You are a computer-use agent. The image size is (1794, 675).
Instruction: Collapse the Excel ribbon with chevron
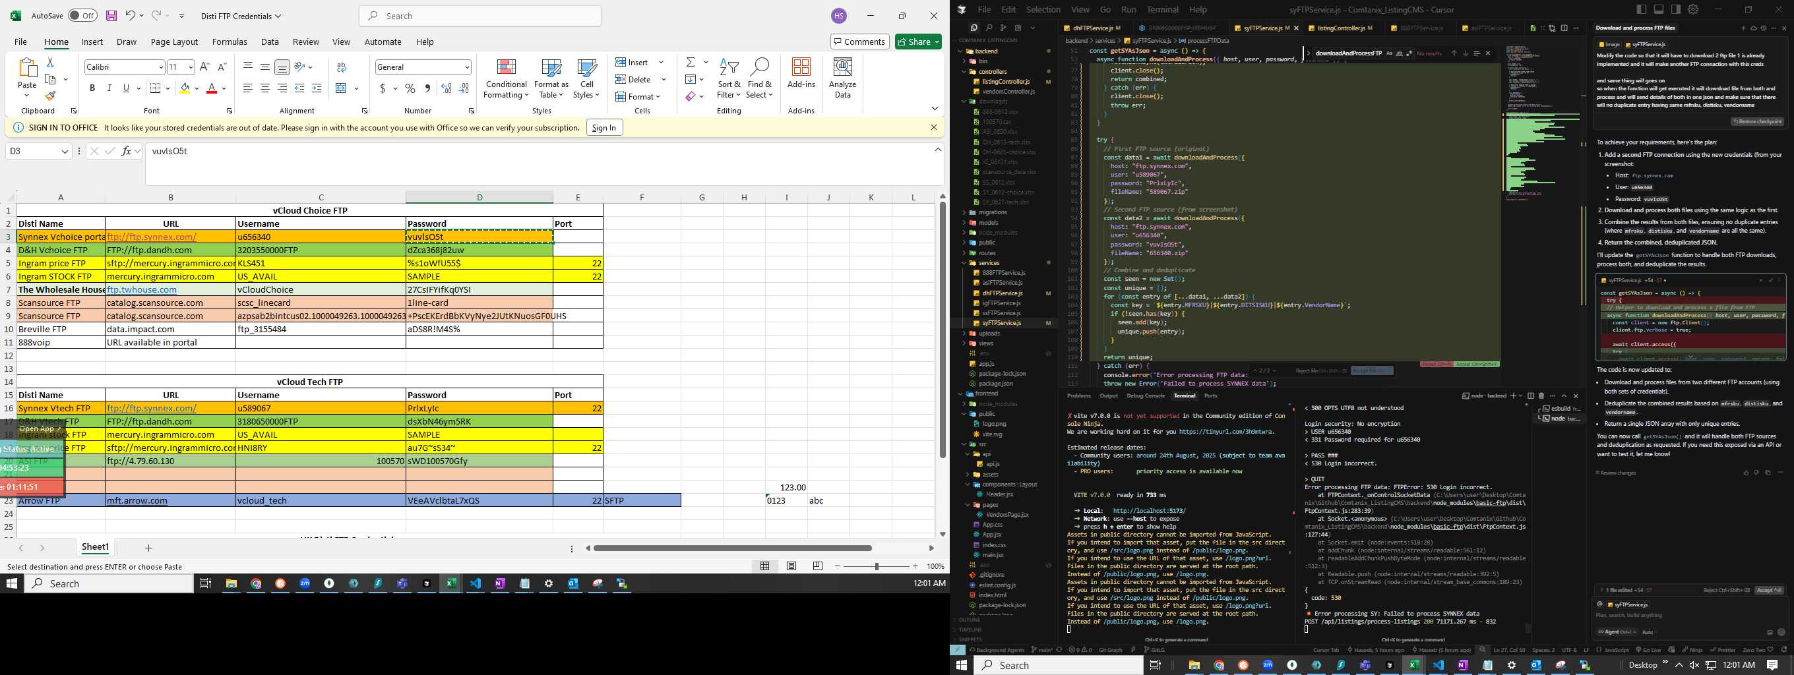[x=935, y=109]
